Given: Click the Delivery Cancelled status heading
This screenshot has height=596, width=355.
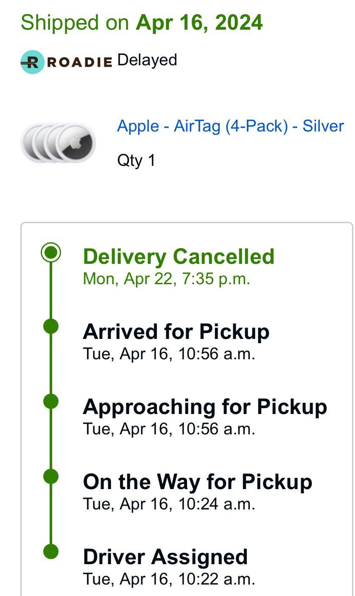Looking at the screenshot, I should point(179,257).
